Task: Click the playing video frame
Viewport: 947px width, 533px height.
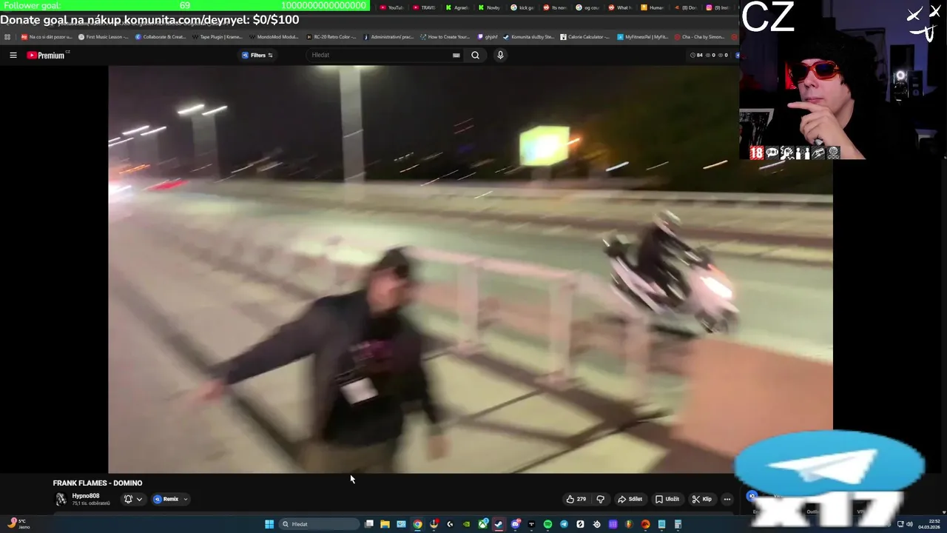Action: pyautogui.click(x=471, y=269)
